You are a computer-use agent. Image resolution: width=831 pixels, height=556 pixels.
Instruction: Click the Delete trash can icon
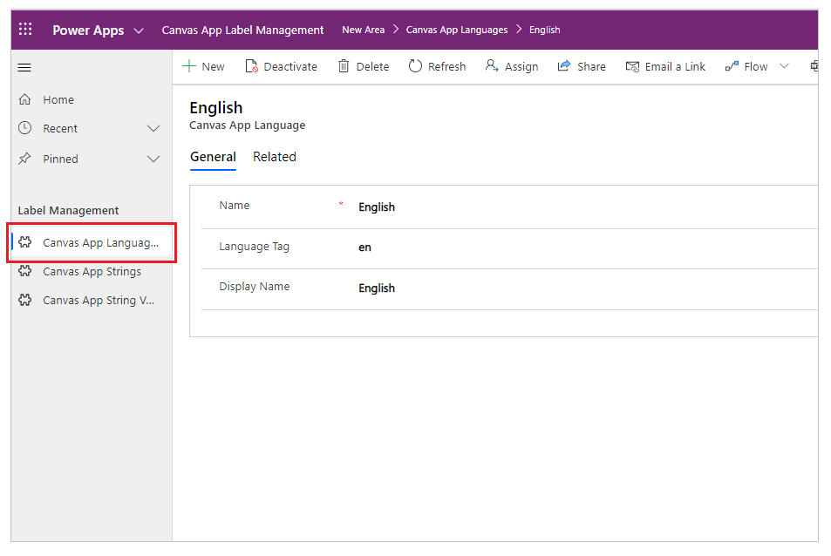click(344, 66)
